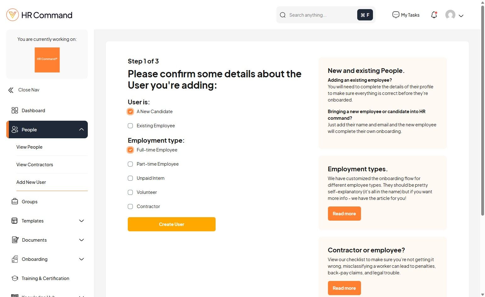Tick the Contractor employment type checkbox
Screen dimensions: 485x297
[130, 206]
